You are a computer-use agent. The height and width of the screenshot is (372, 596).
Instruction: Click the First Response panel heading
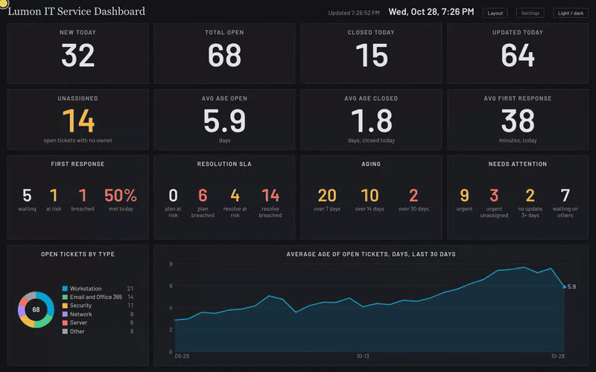pos(78,164)
